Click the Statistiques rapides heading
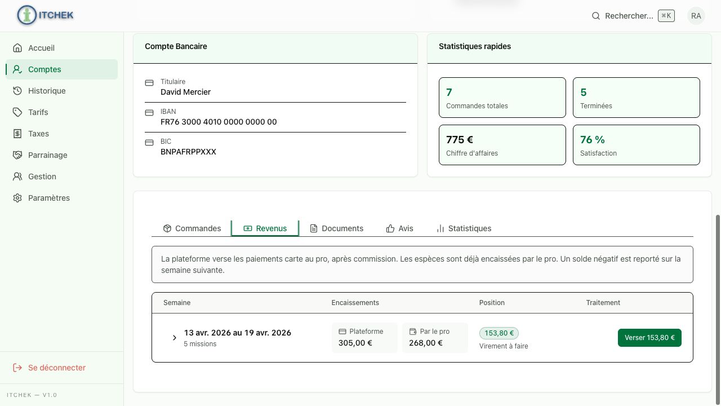Screen dimensions: 721x406 (x=475, y=46)
